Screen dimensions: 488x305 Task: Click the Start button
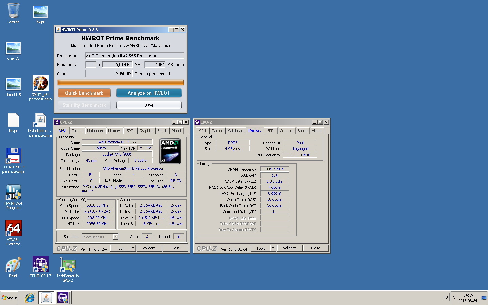tap(9, 298)
